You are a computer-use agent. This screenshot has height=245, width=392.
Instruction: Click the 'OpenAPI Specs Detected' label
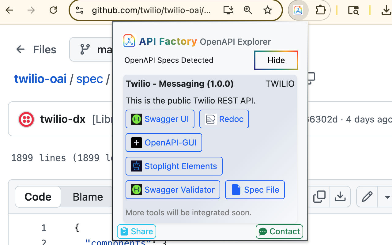click(169, 60)
